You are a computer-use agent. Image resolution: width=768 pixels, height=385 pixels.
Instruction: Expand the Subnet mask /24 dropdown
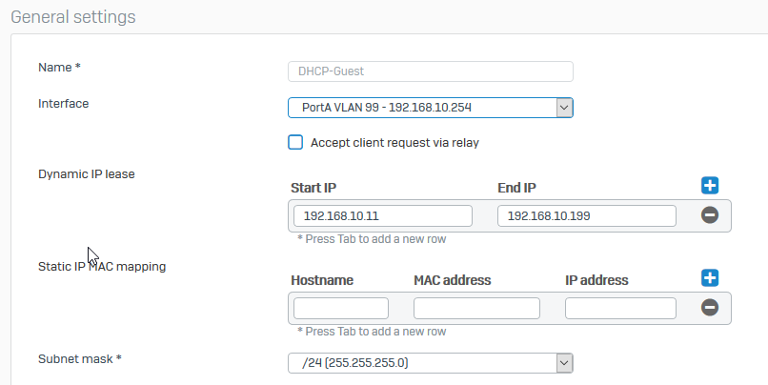tap(430, 362)
